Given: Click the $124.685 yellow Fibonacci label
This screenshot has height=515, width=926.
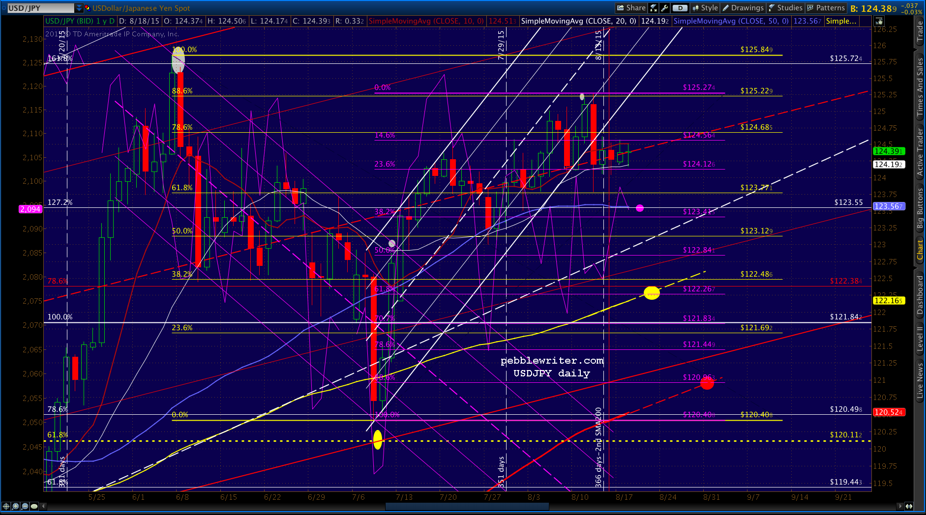Looking at the screenshot, I should point(756,127).
